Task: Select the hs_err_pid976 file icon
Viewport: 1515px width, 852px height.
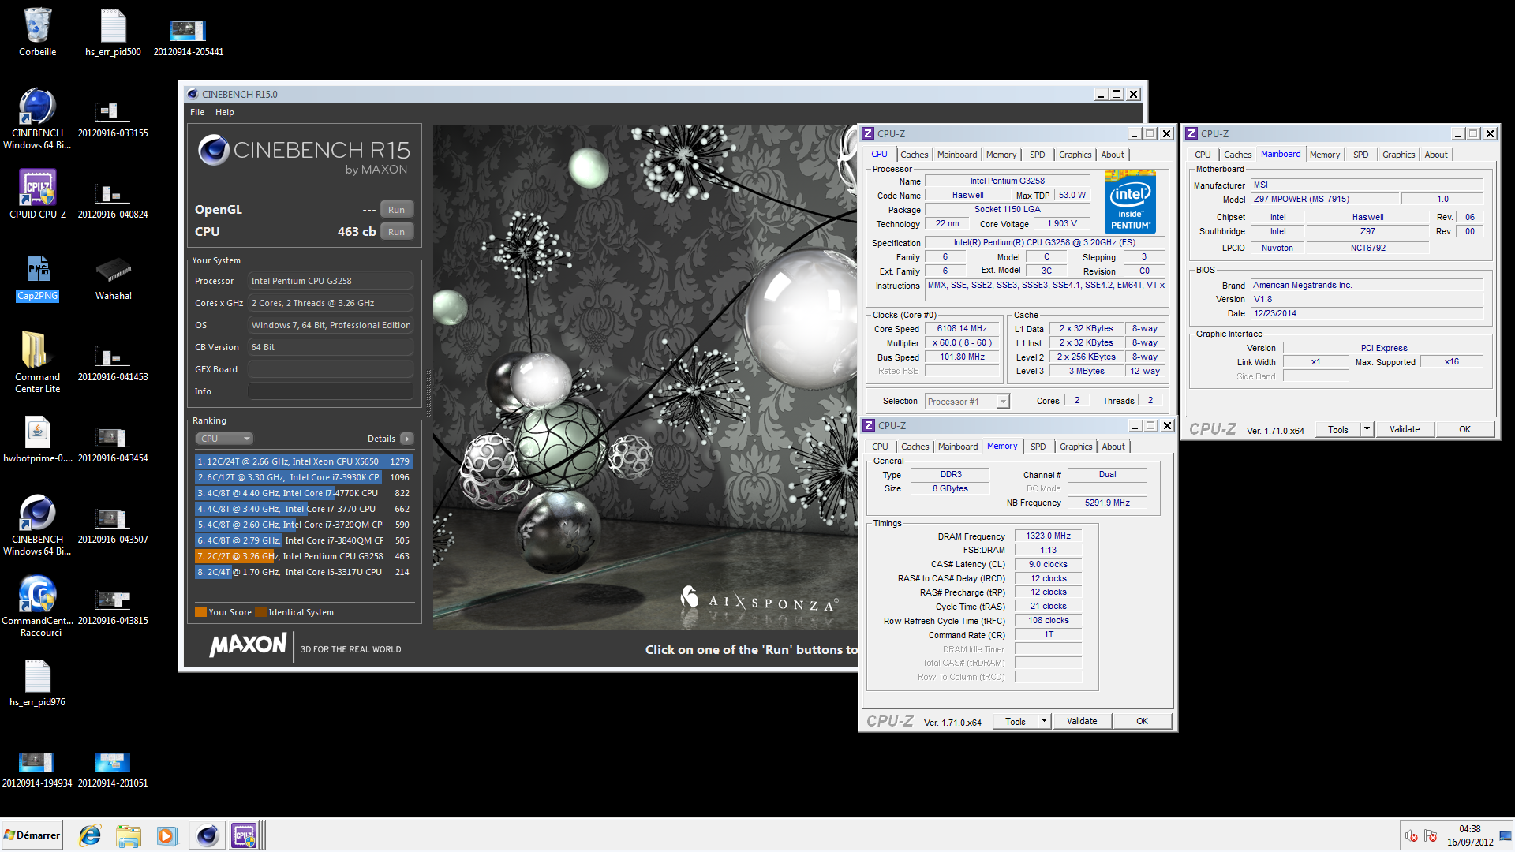Action: click(x=37, y=676)
